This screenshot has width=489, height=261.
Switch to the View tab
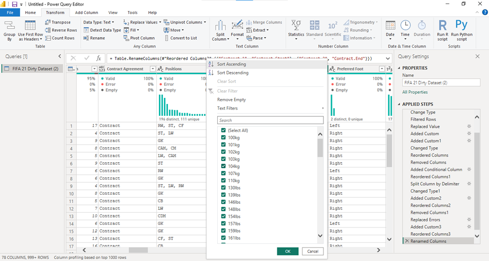[x=113, y=13]
